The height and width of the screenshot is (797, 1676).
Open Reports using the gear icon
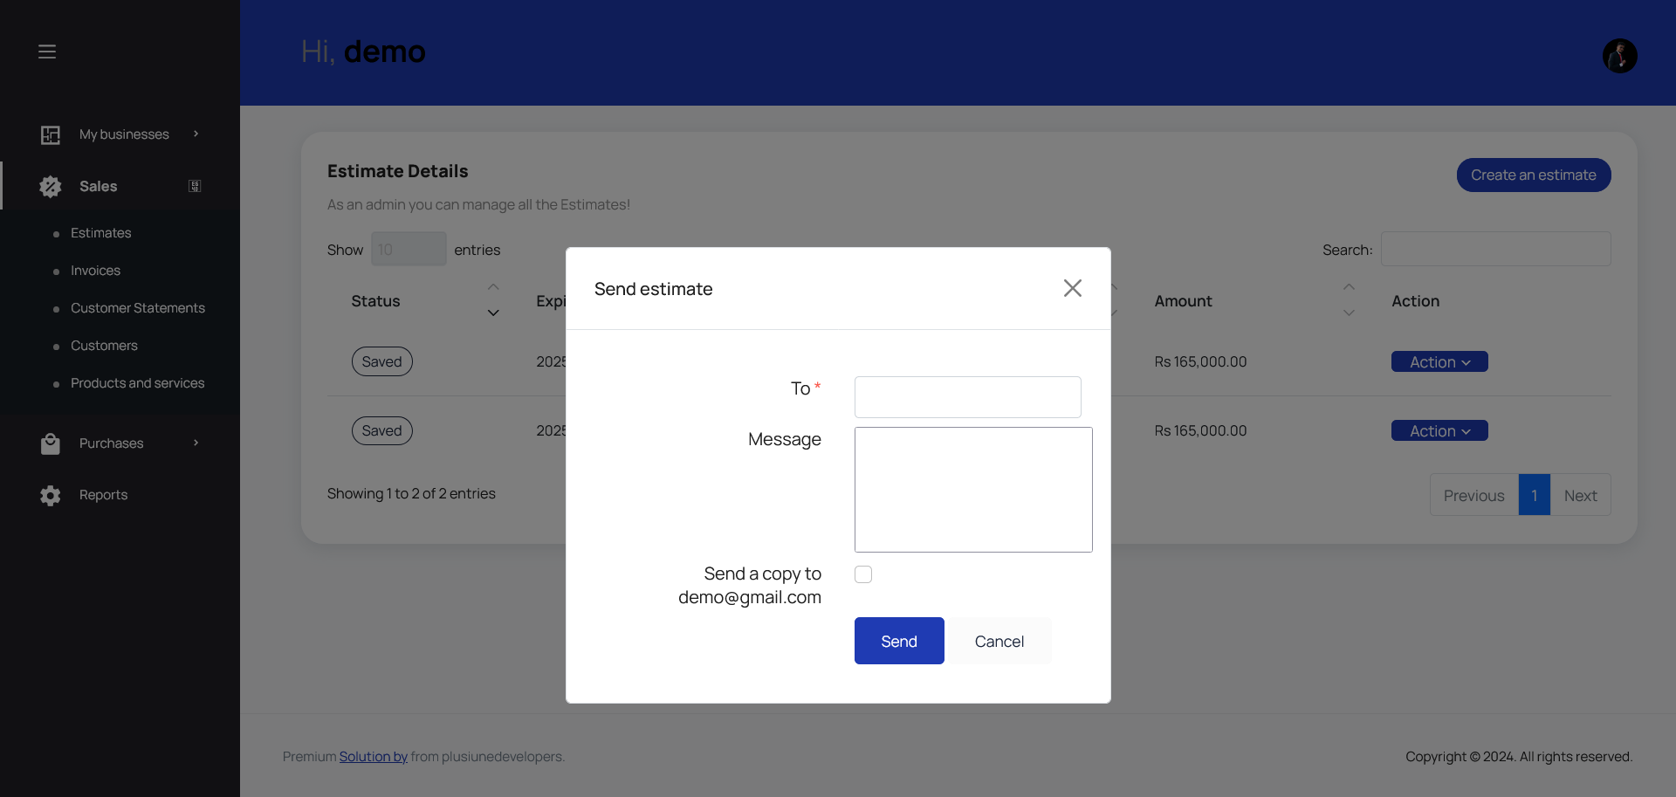(x=50, y=495)
